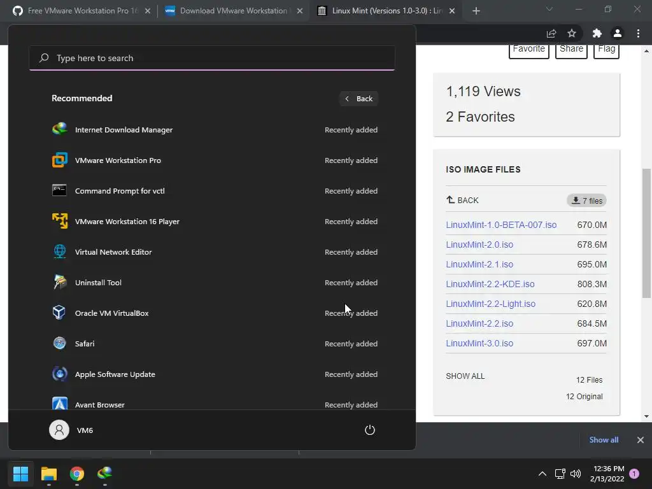The width and height of the screenshot is (652, 489).
Task: Close the Download VMware Workstation tab
Action: pyautogui.click(x=300, y=11)
